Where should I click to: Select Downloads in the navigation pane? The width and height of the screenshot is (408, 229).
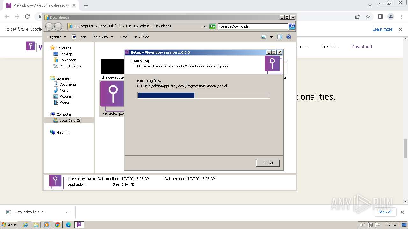coord(68,60)
